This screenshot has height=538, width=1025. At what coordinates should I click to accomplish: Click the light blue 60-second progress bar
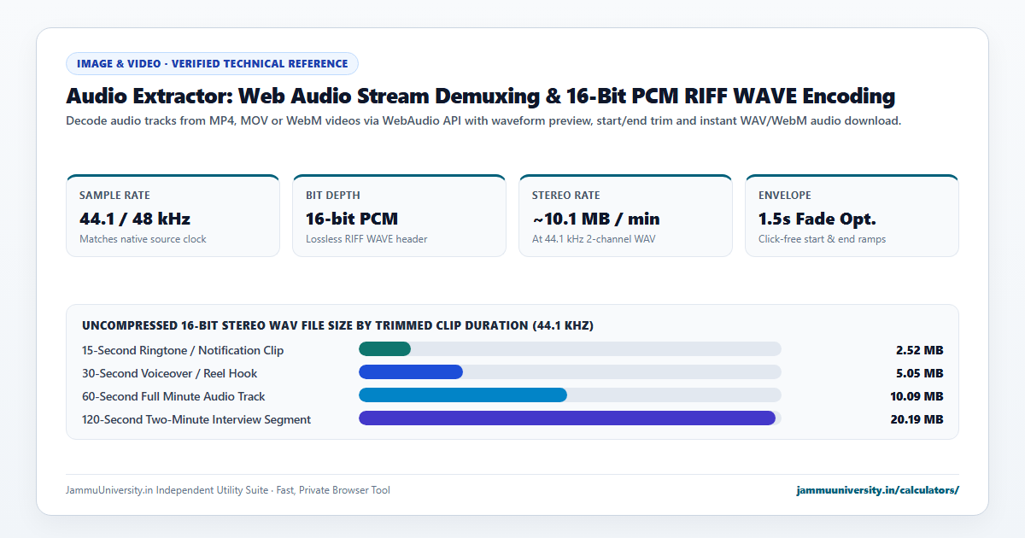(463, 395)
